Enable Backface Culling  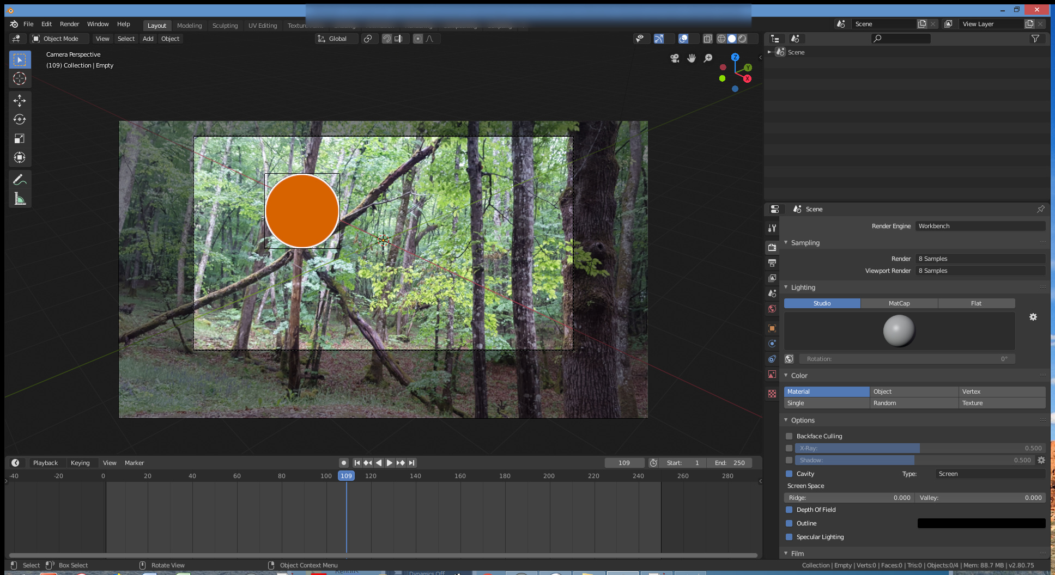(789, 436)
